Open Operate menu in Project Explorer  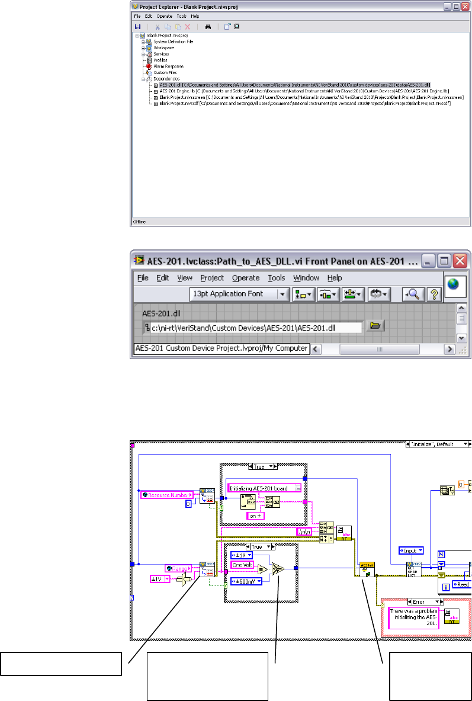pos(165,16)
